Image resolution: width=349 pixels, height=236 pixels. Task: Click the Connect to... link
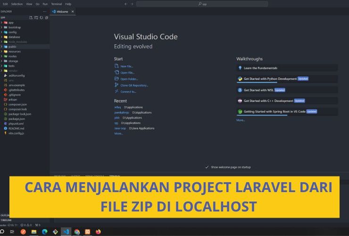pyautogui.click(x=128, y=92)
